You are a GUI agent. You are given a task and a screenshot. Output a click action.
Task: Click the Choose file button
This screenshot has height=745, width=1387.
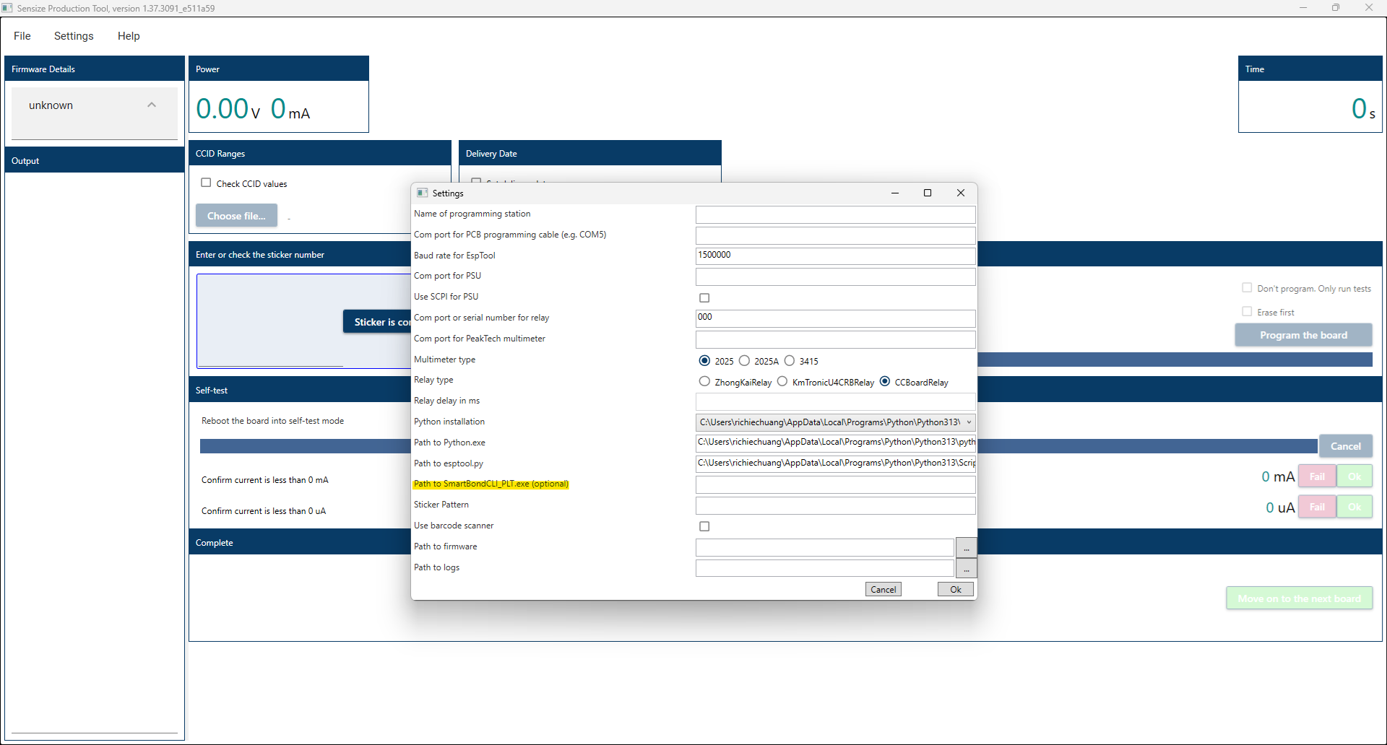tap(236, 215)
